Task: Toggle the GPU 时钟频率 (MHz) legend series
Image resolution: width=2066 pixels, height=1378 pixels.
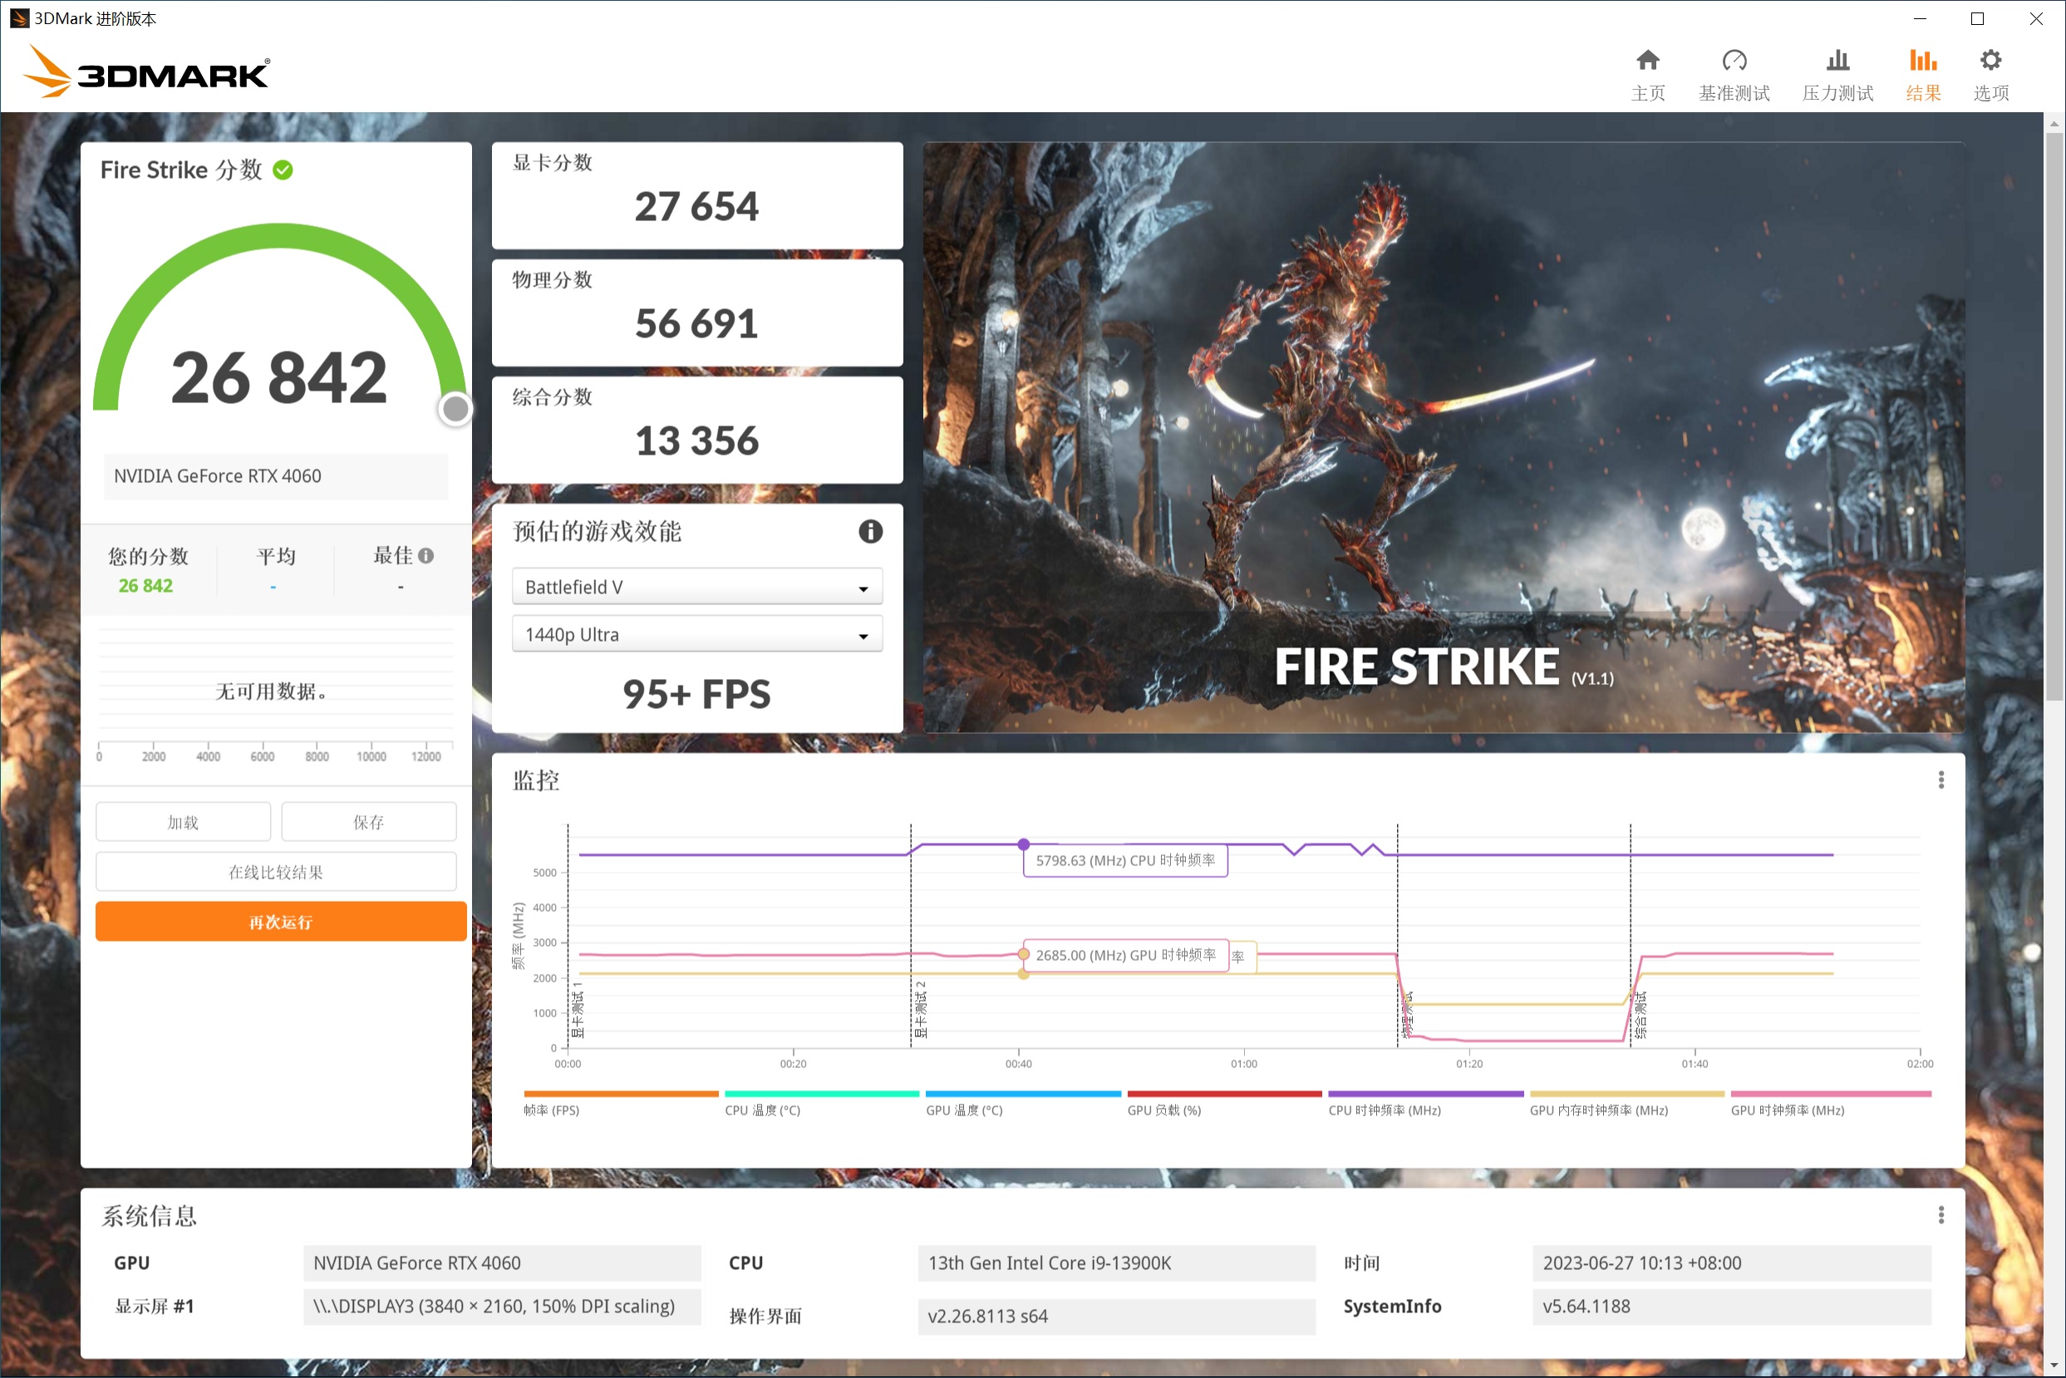Action: coord(1831,1104)
